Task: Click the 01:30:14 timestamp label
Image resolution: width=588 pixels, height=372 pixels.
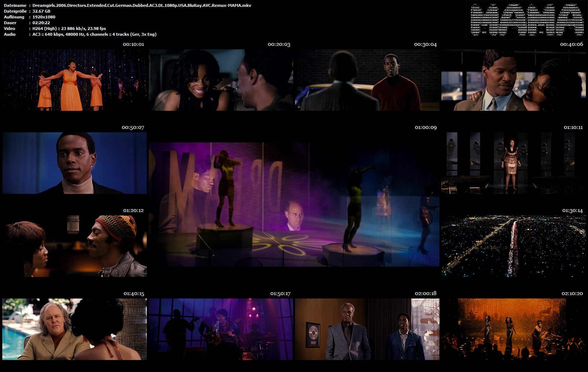Action: (x=572, y=211)
